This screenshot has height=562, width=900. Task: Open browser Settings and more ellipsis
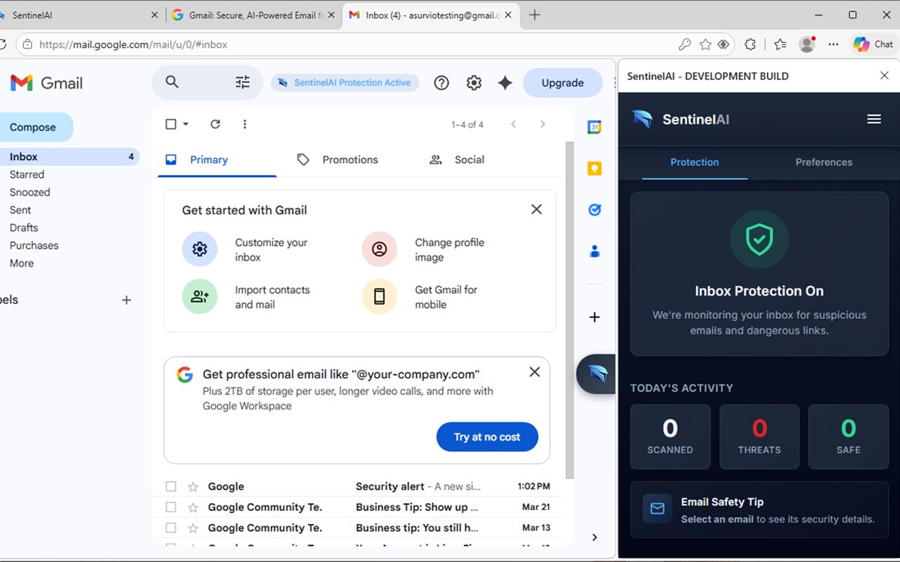tap(833, 44)
